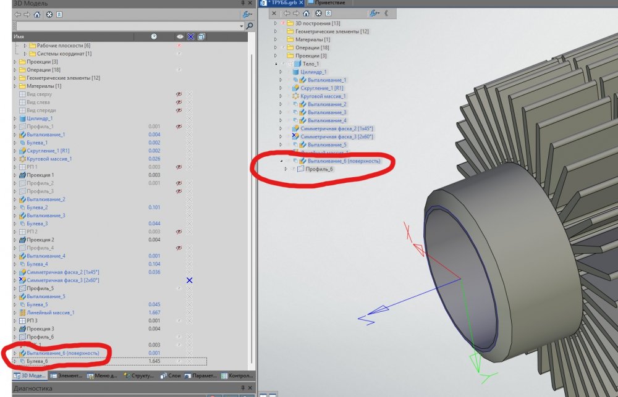Switch to the Структу... bottom tab
The image size is (618, 397).
pyautogui.click(x=138, y=376)
